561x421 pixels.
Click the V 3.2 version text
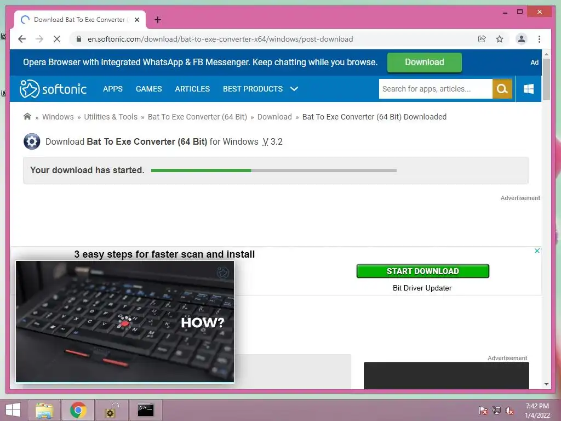click(x=272, y=142)
